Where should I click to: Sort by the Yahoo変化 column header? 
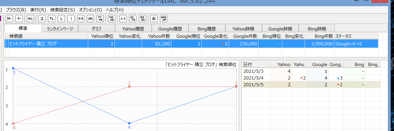point(128,36)
